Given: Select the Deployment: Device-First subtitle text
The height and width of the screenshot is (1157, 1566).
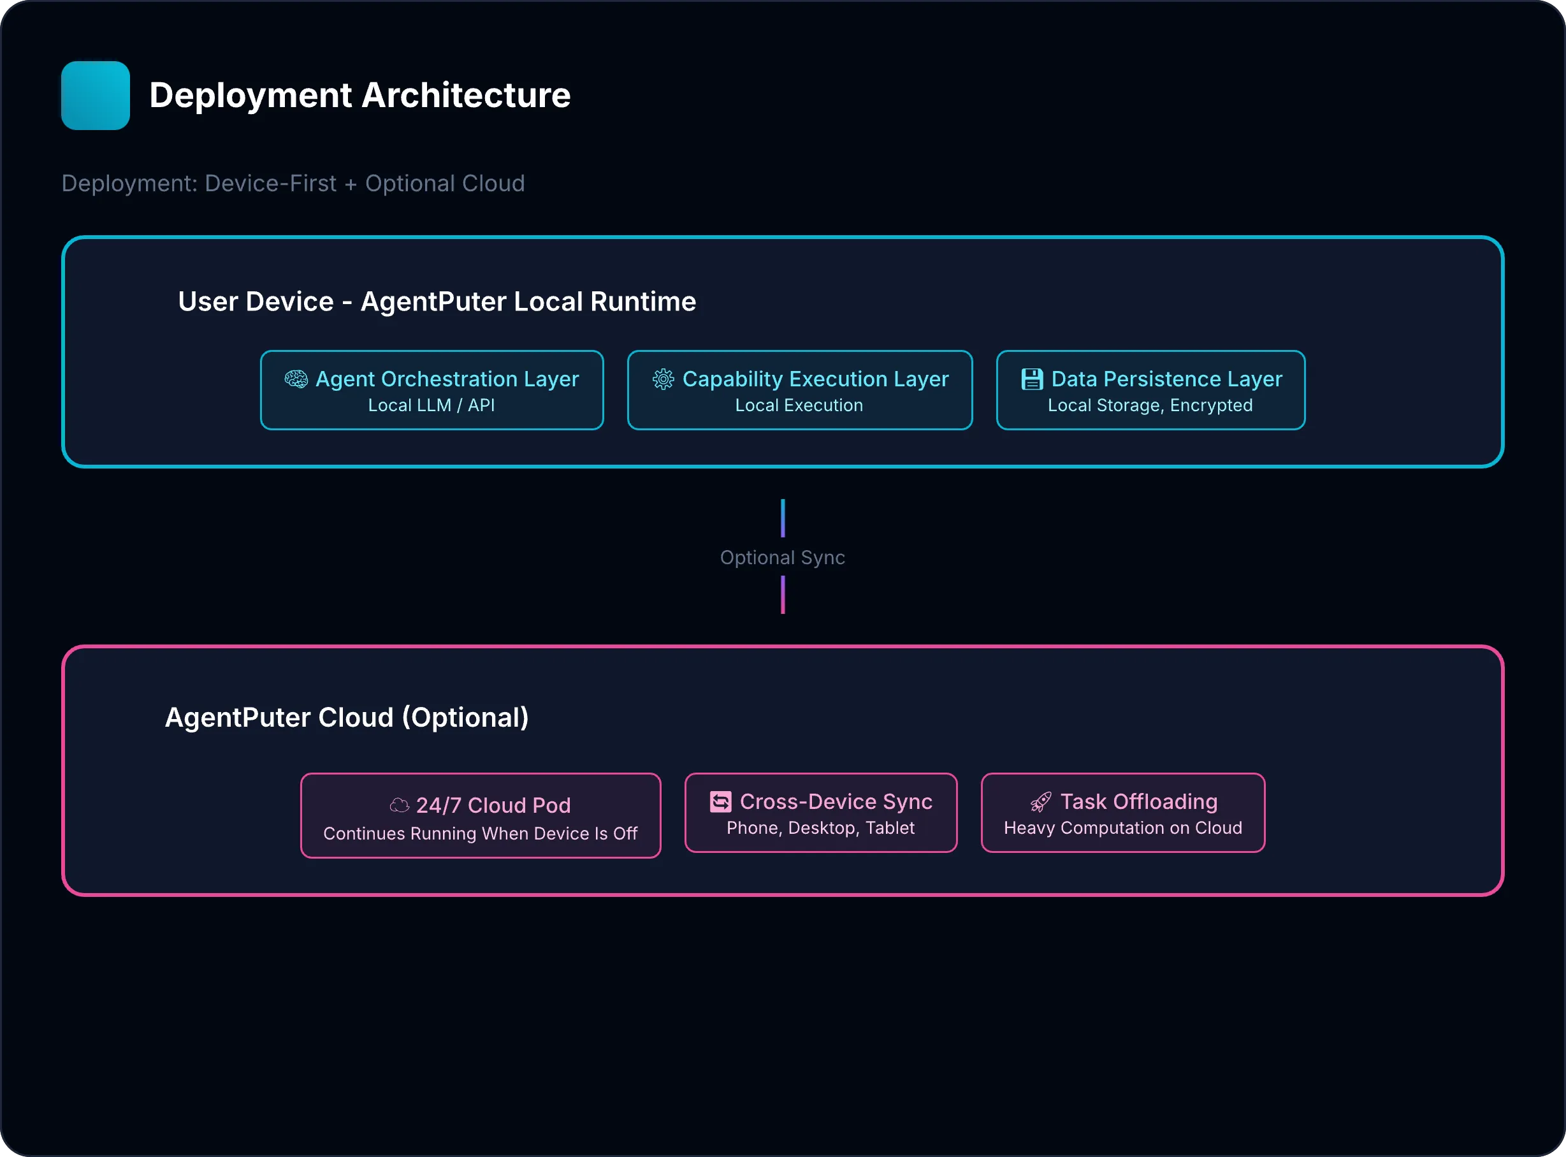Looking at the screenshot, I should point(293,183).
